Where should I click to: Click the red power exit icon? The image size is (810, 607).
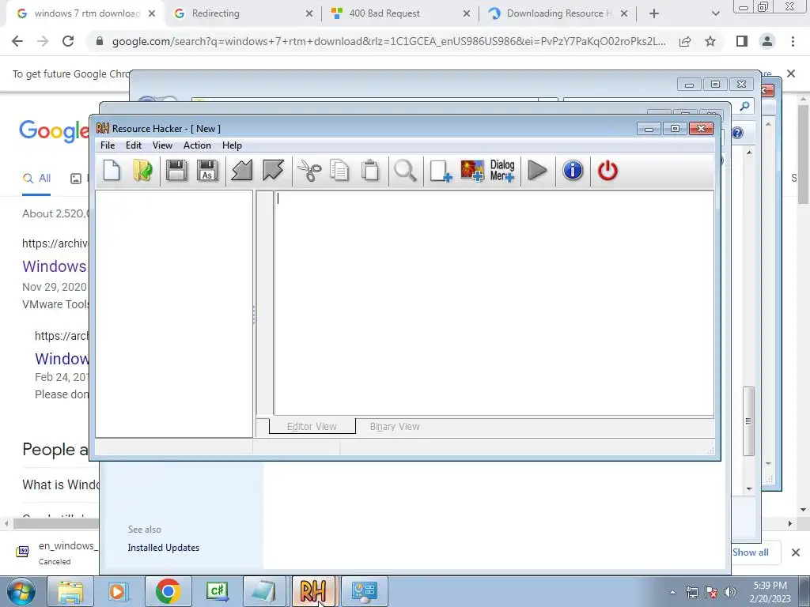(x=607, y=171)
